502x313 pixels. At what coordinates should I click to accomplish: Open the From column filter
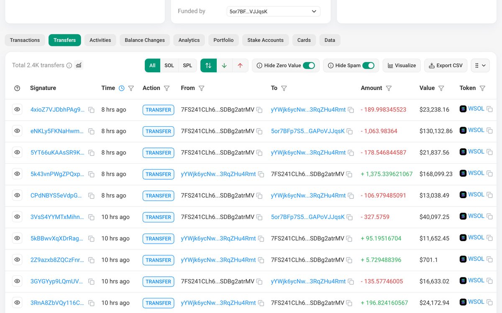click(x=202, y=88)
